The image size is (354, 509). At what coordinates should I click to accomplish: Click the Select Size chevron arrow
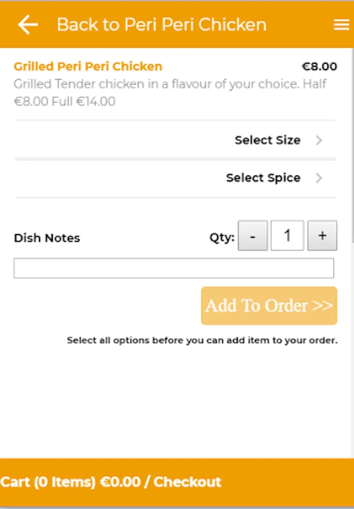tap(319, 140)
